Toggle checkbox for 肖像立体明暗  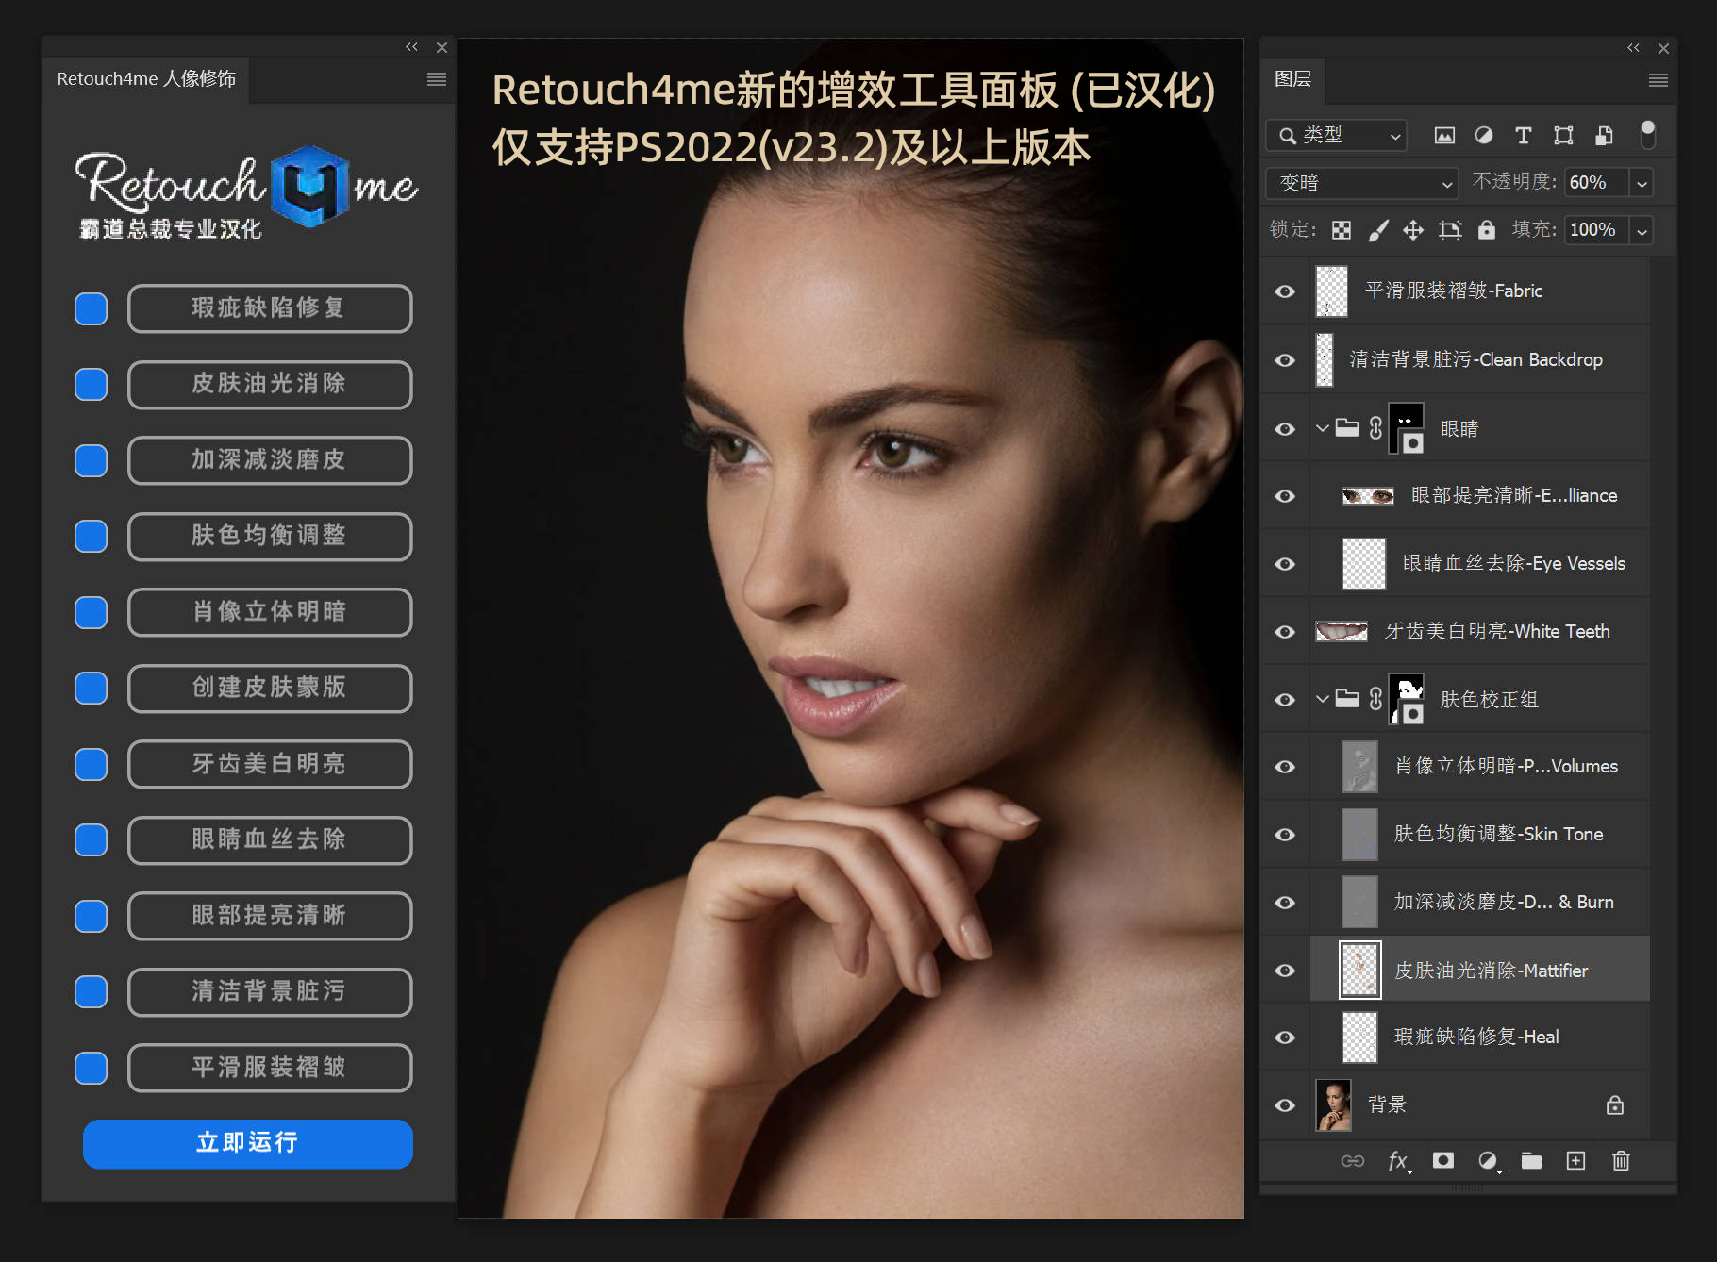(x=92, y=612)
